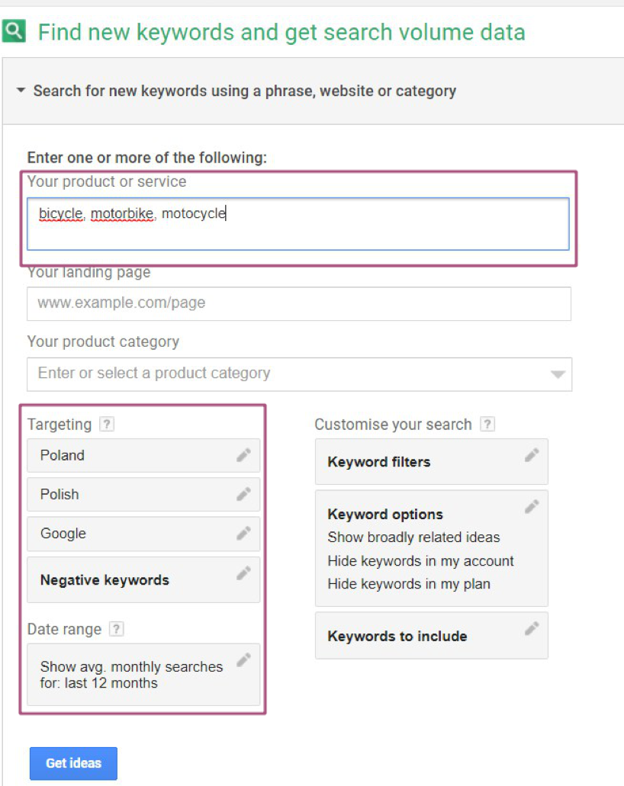The image size is (624, 786).
Task: Click the Negative keywords label
Action: coord(105,580)
